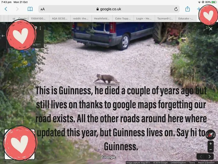218x164 pixels.
Task: Rotate view with the right chevron
Action: (210, 157)
